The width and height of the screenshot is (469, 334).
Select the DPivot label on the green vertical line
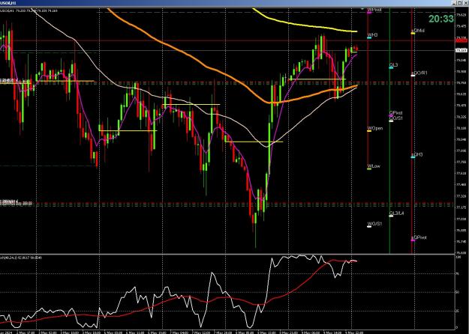click(395, 113)
